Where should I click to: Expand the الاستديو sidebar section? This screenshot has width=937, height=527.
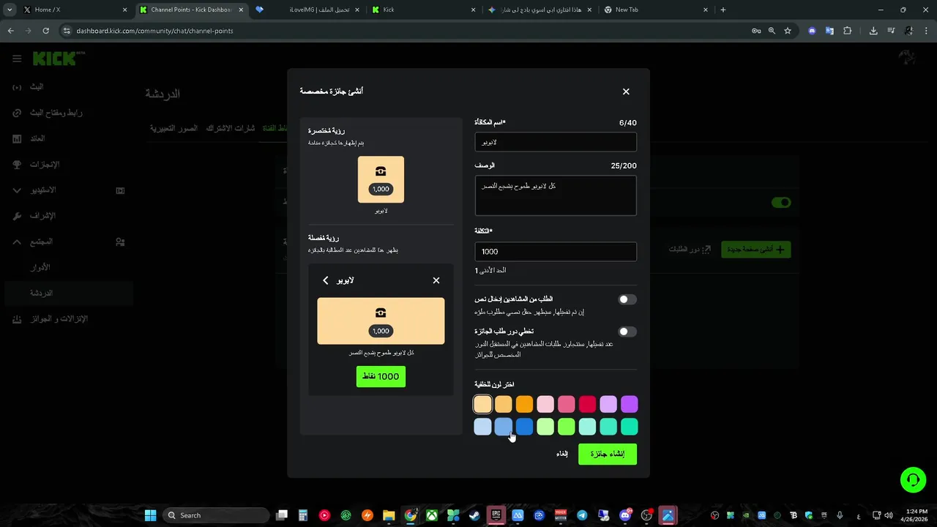tap(17, 190)
